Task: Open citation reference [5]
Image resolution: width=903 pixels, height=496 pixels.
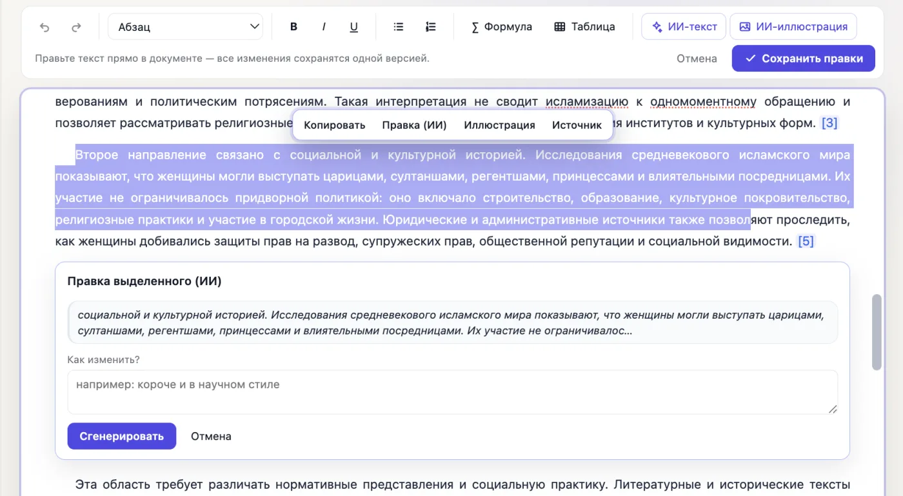Action: 806,241
